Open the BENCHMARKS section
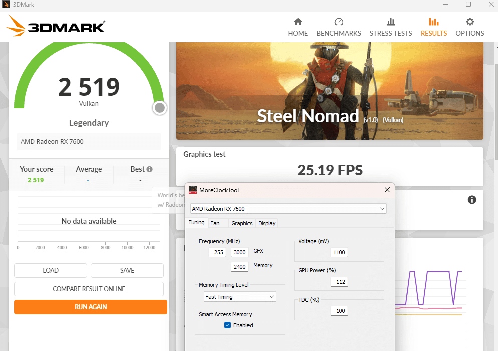The height and width of the screenshot is (351, 498). [339, 27]
